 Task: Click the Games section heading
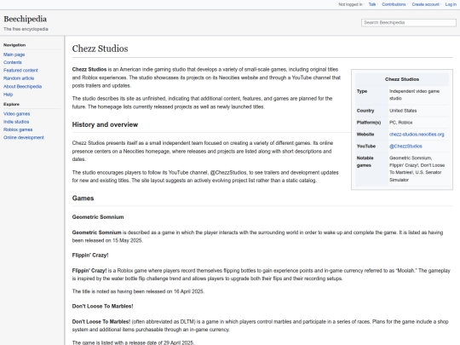(83, 198)
